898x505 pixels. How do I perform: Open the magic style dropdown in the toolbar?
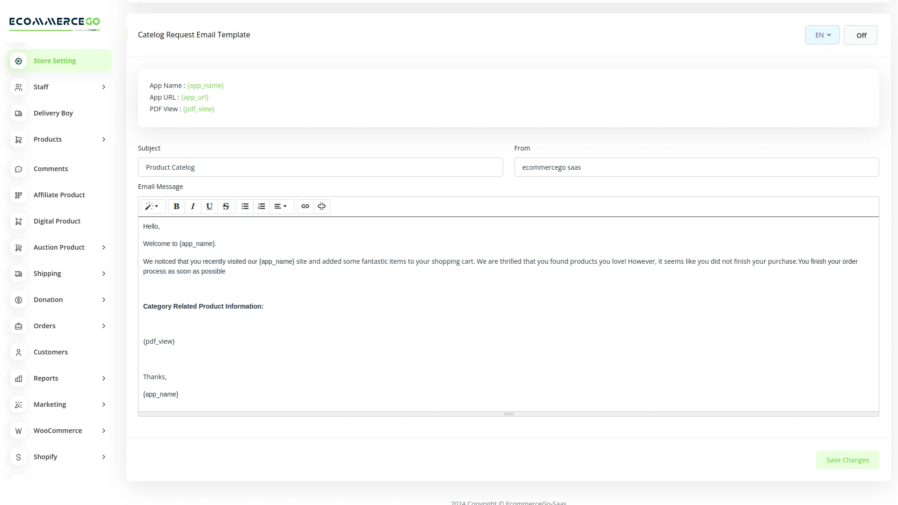pyautogui.click(x=153, y=206)
